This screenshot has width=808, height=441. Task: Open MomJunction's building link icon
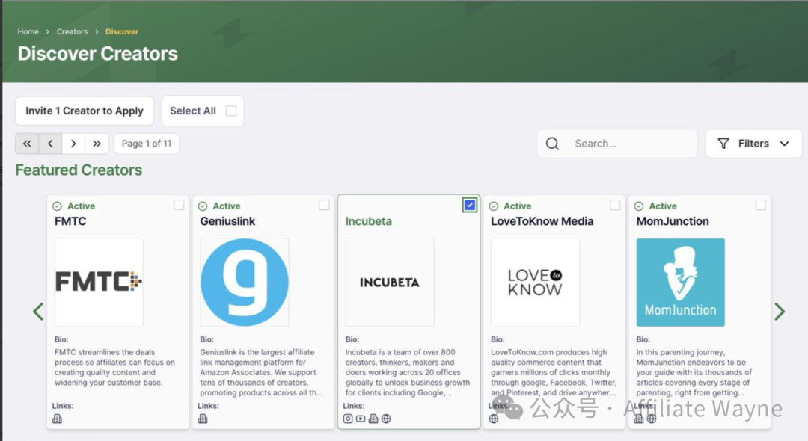tap(639, 419)
